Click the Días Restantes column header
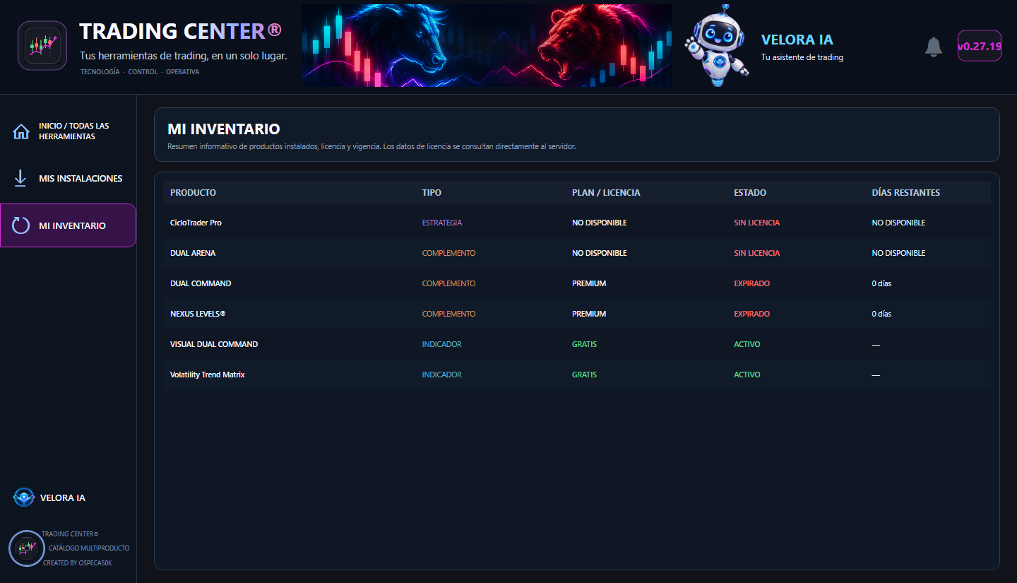 [x=906, y=192]
